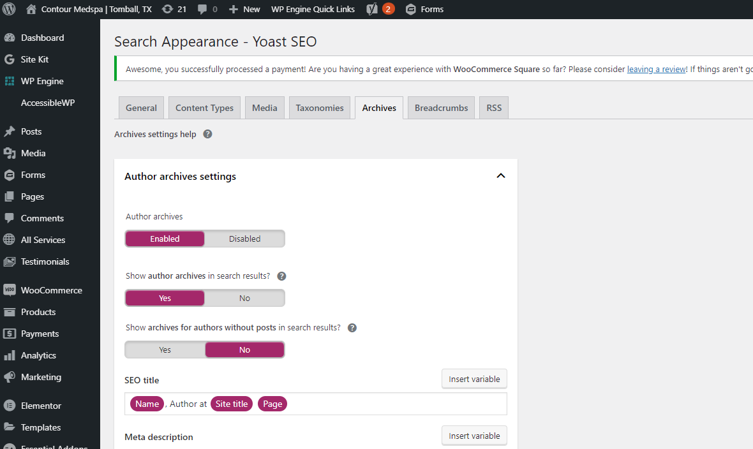Screen dimensions: 753x449
Task: Click inside the SEO title field
Action: (x=315, y=404)
